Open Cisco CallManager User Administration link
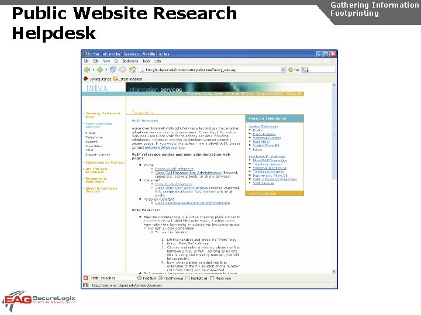This screenshot has width=421, height=315. (188, 173)
